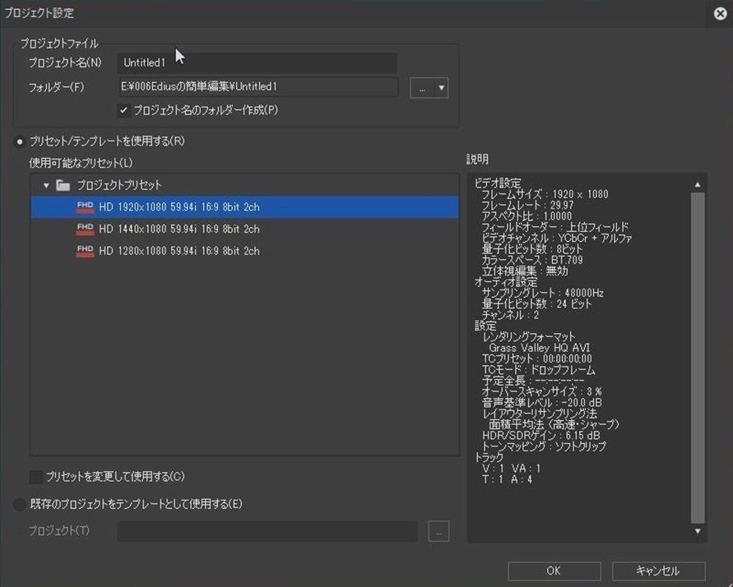Click the プロジェクト名 input field
Viewport: 733px width, 587px height.
coord(257,62)
